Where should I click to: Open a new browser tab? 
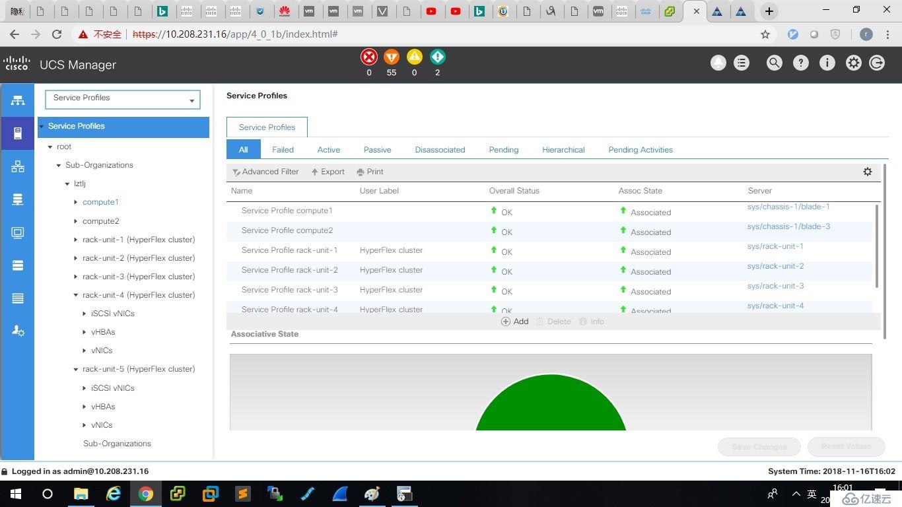(x=769, y=11)
